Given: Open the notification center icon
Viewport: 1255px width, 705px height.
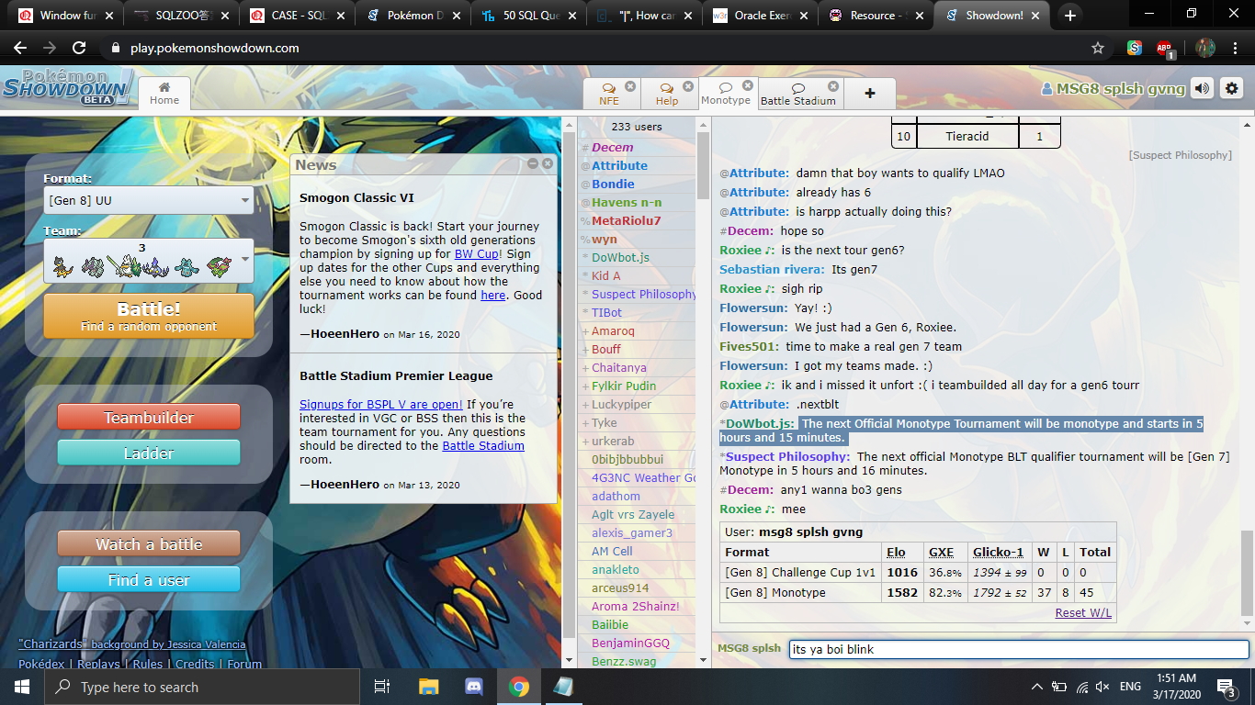Looking at the screenshot, I should click(x=1227, y=687).
